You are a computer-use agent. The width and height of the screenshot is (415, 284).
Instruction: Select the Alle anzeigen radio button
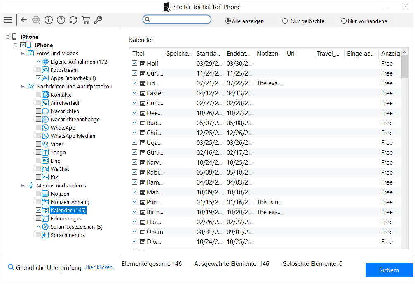(x=228, y=21)
